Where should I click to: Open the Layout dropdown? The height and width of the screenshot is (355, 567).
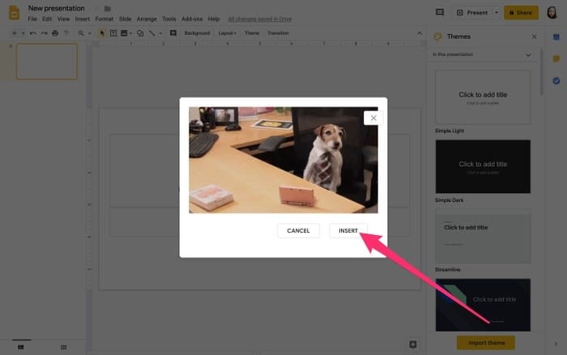click(227, 33)
